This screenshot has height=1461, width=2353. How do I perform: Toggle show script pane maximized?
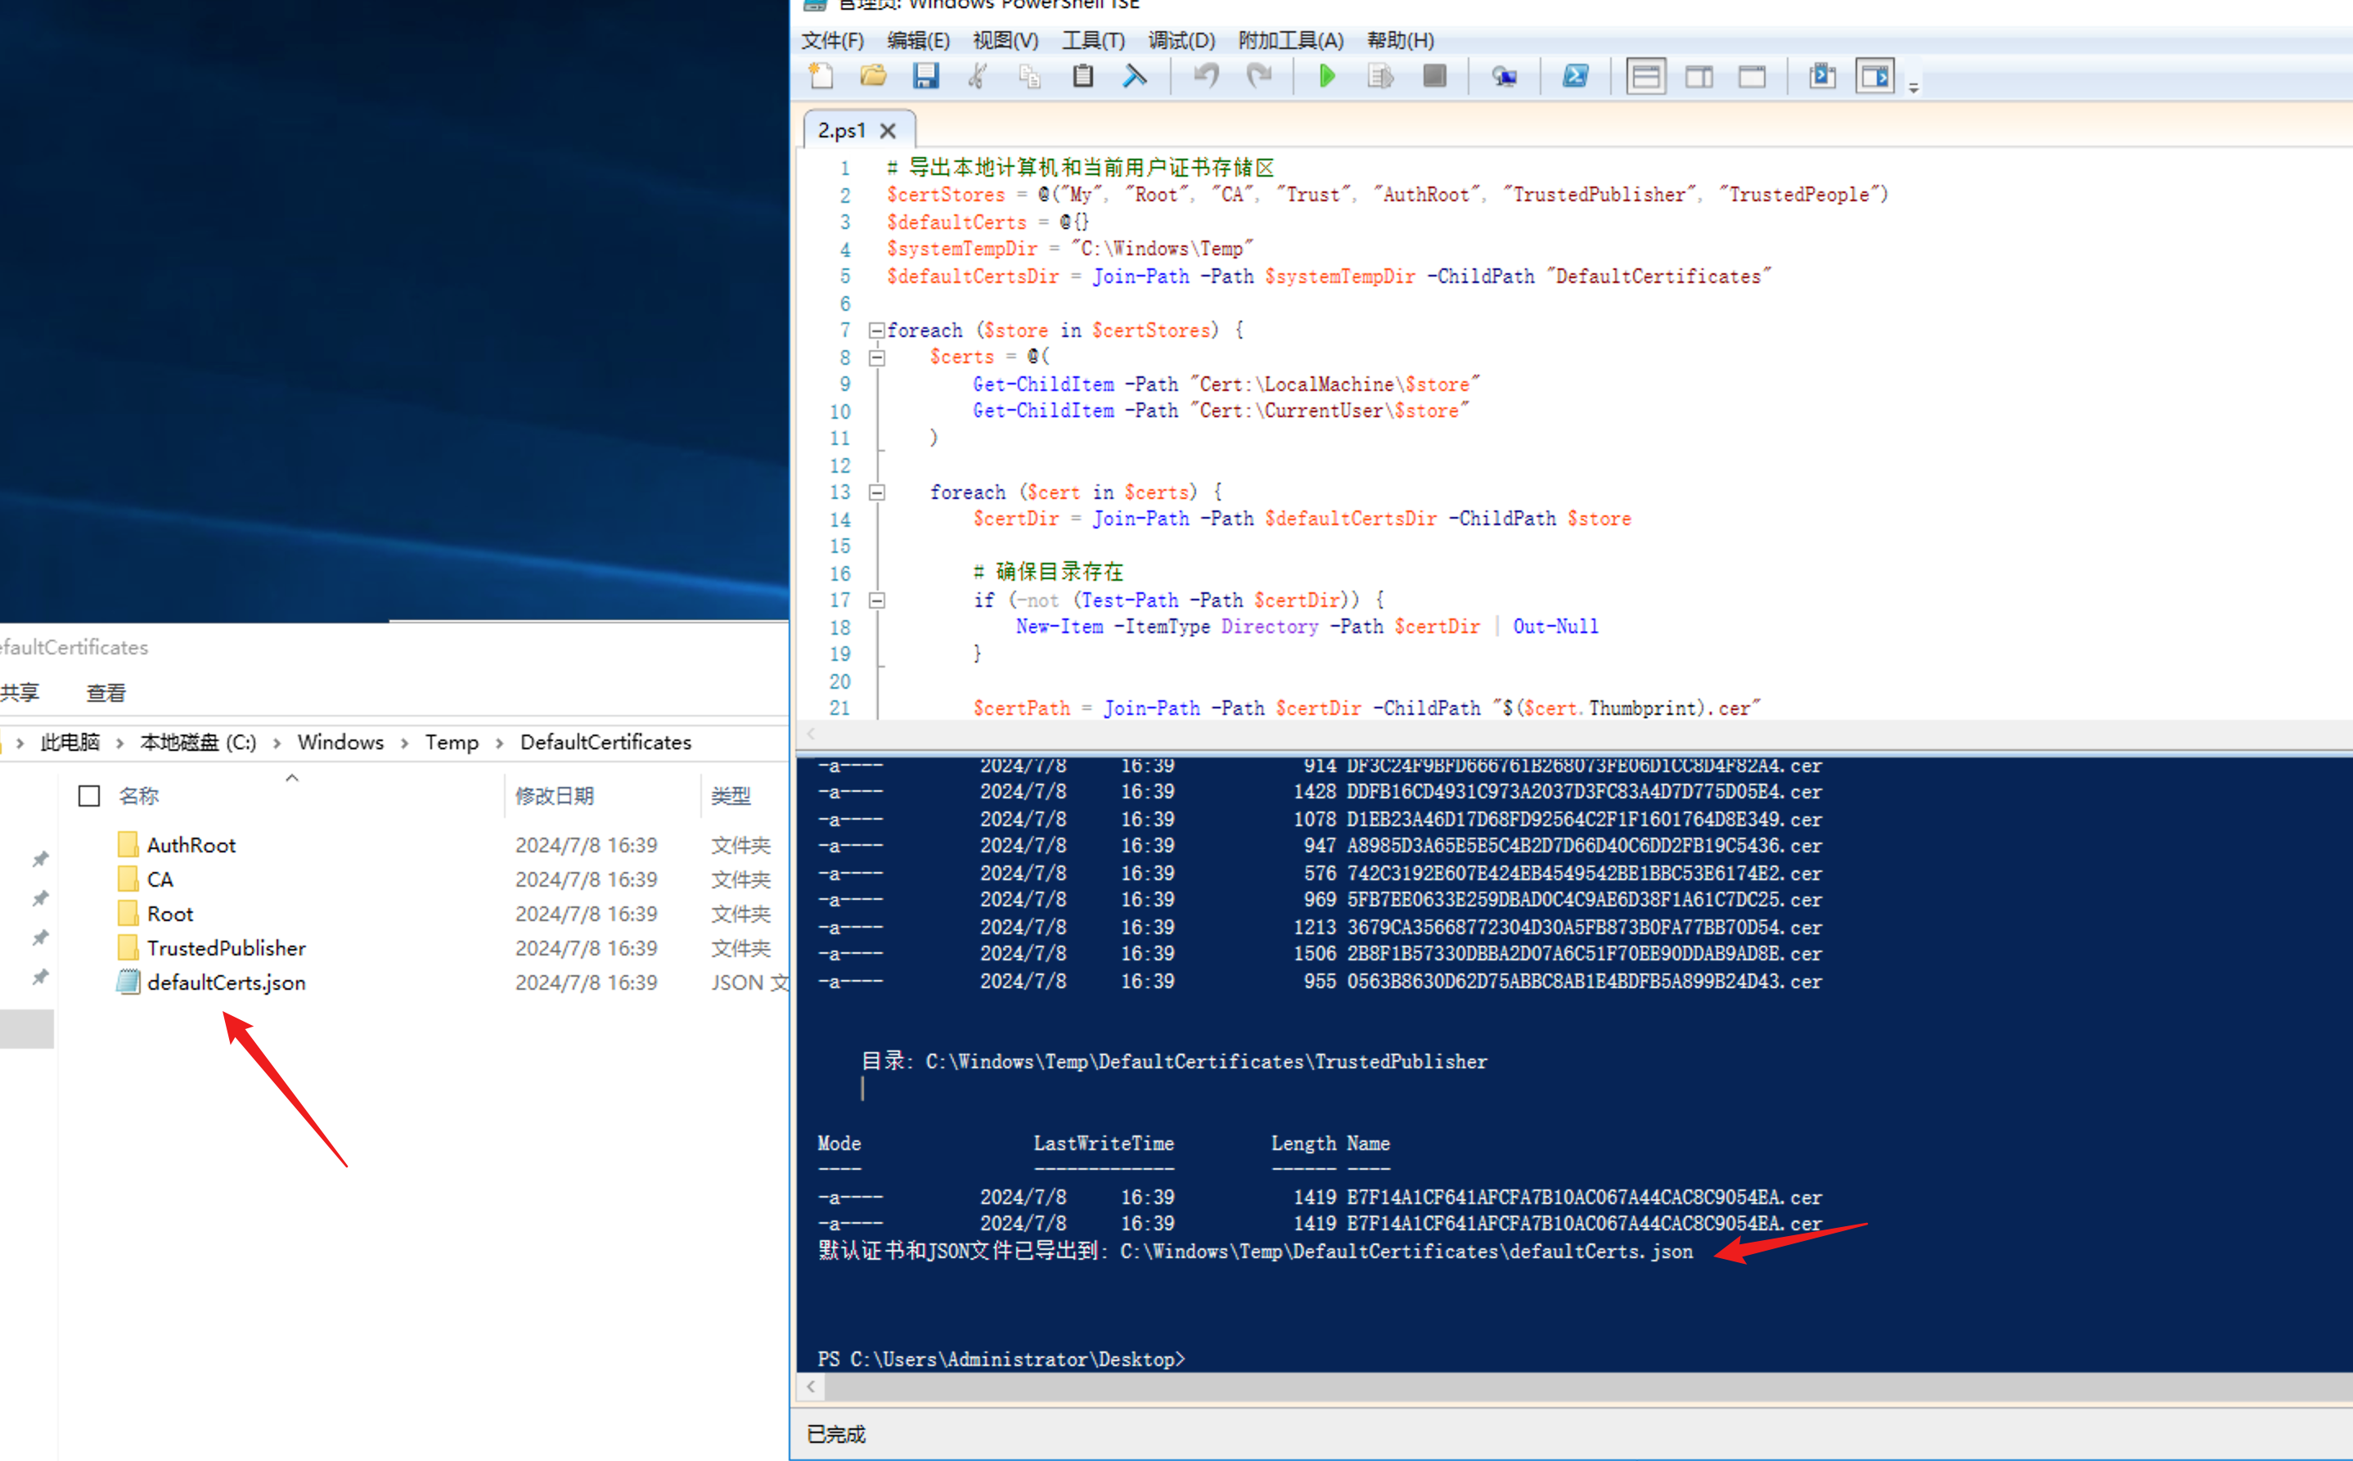[x=1751, y=76]
